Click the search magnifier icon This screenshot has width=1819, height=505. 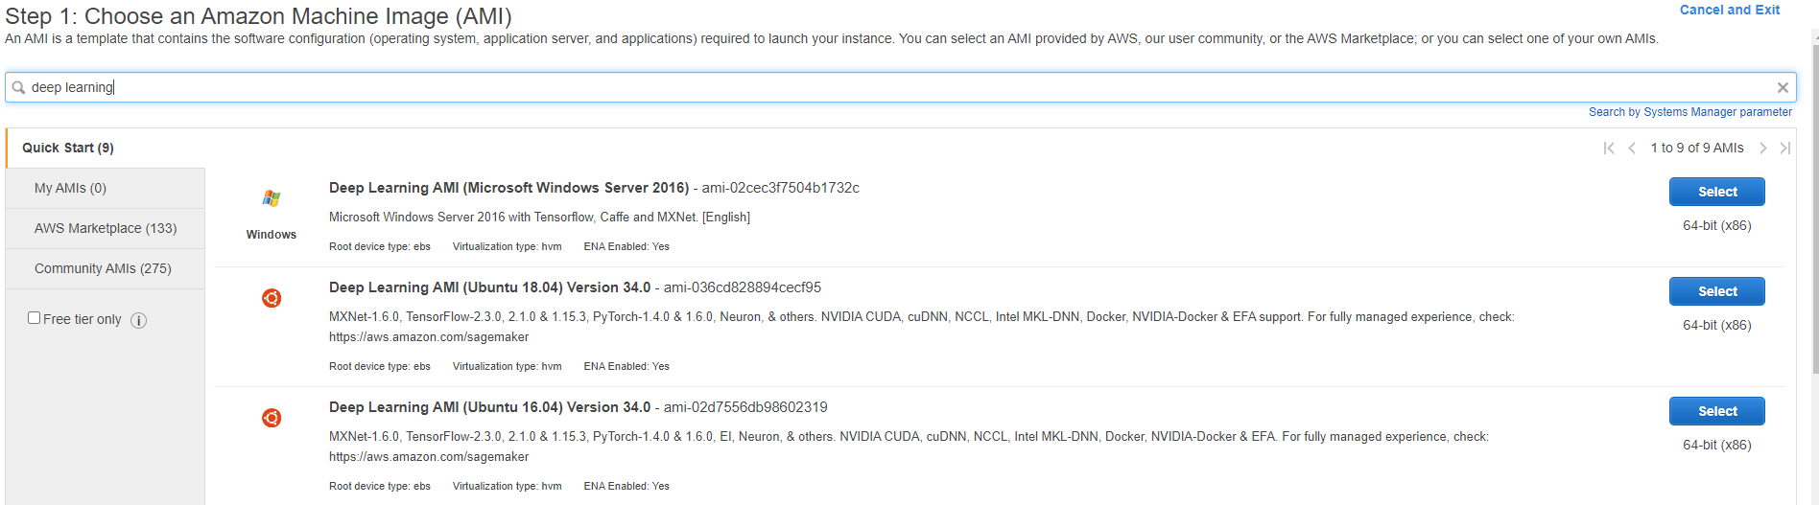(18, 87)
